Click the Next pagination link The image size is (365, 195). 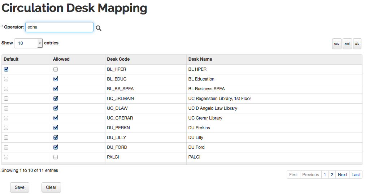pos(342,175)
